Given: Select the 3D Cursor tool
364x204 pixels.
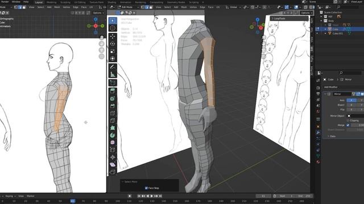Looking at the screenshot, I should pyautogui.click(x=113, y=28).
